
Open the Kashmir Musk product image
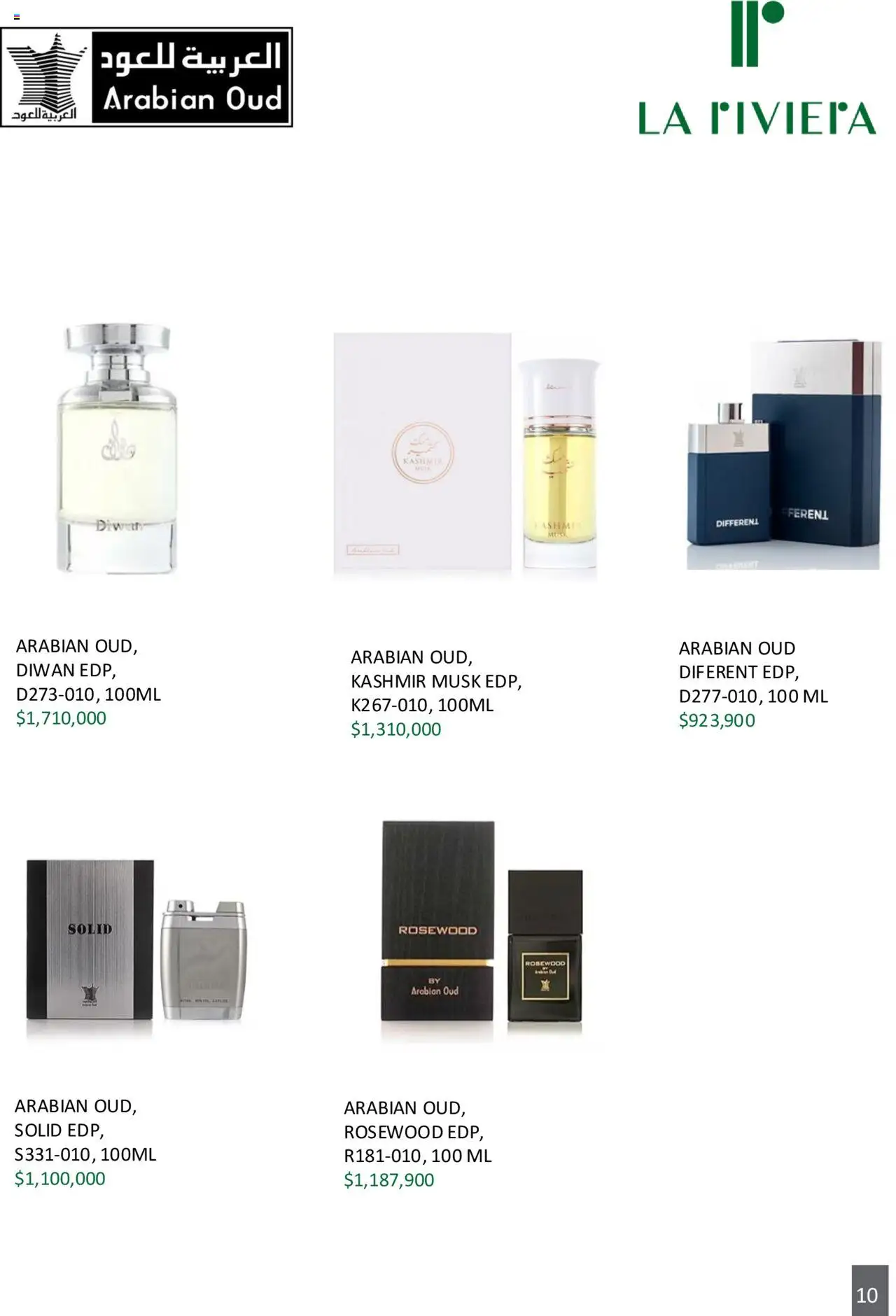pos(467,456)
